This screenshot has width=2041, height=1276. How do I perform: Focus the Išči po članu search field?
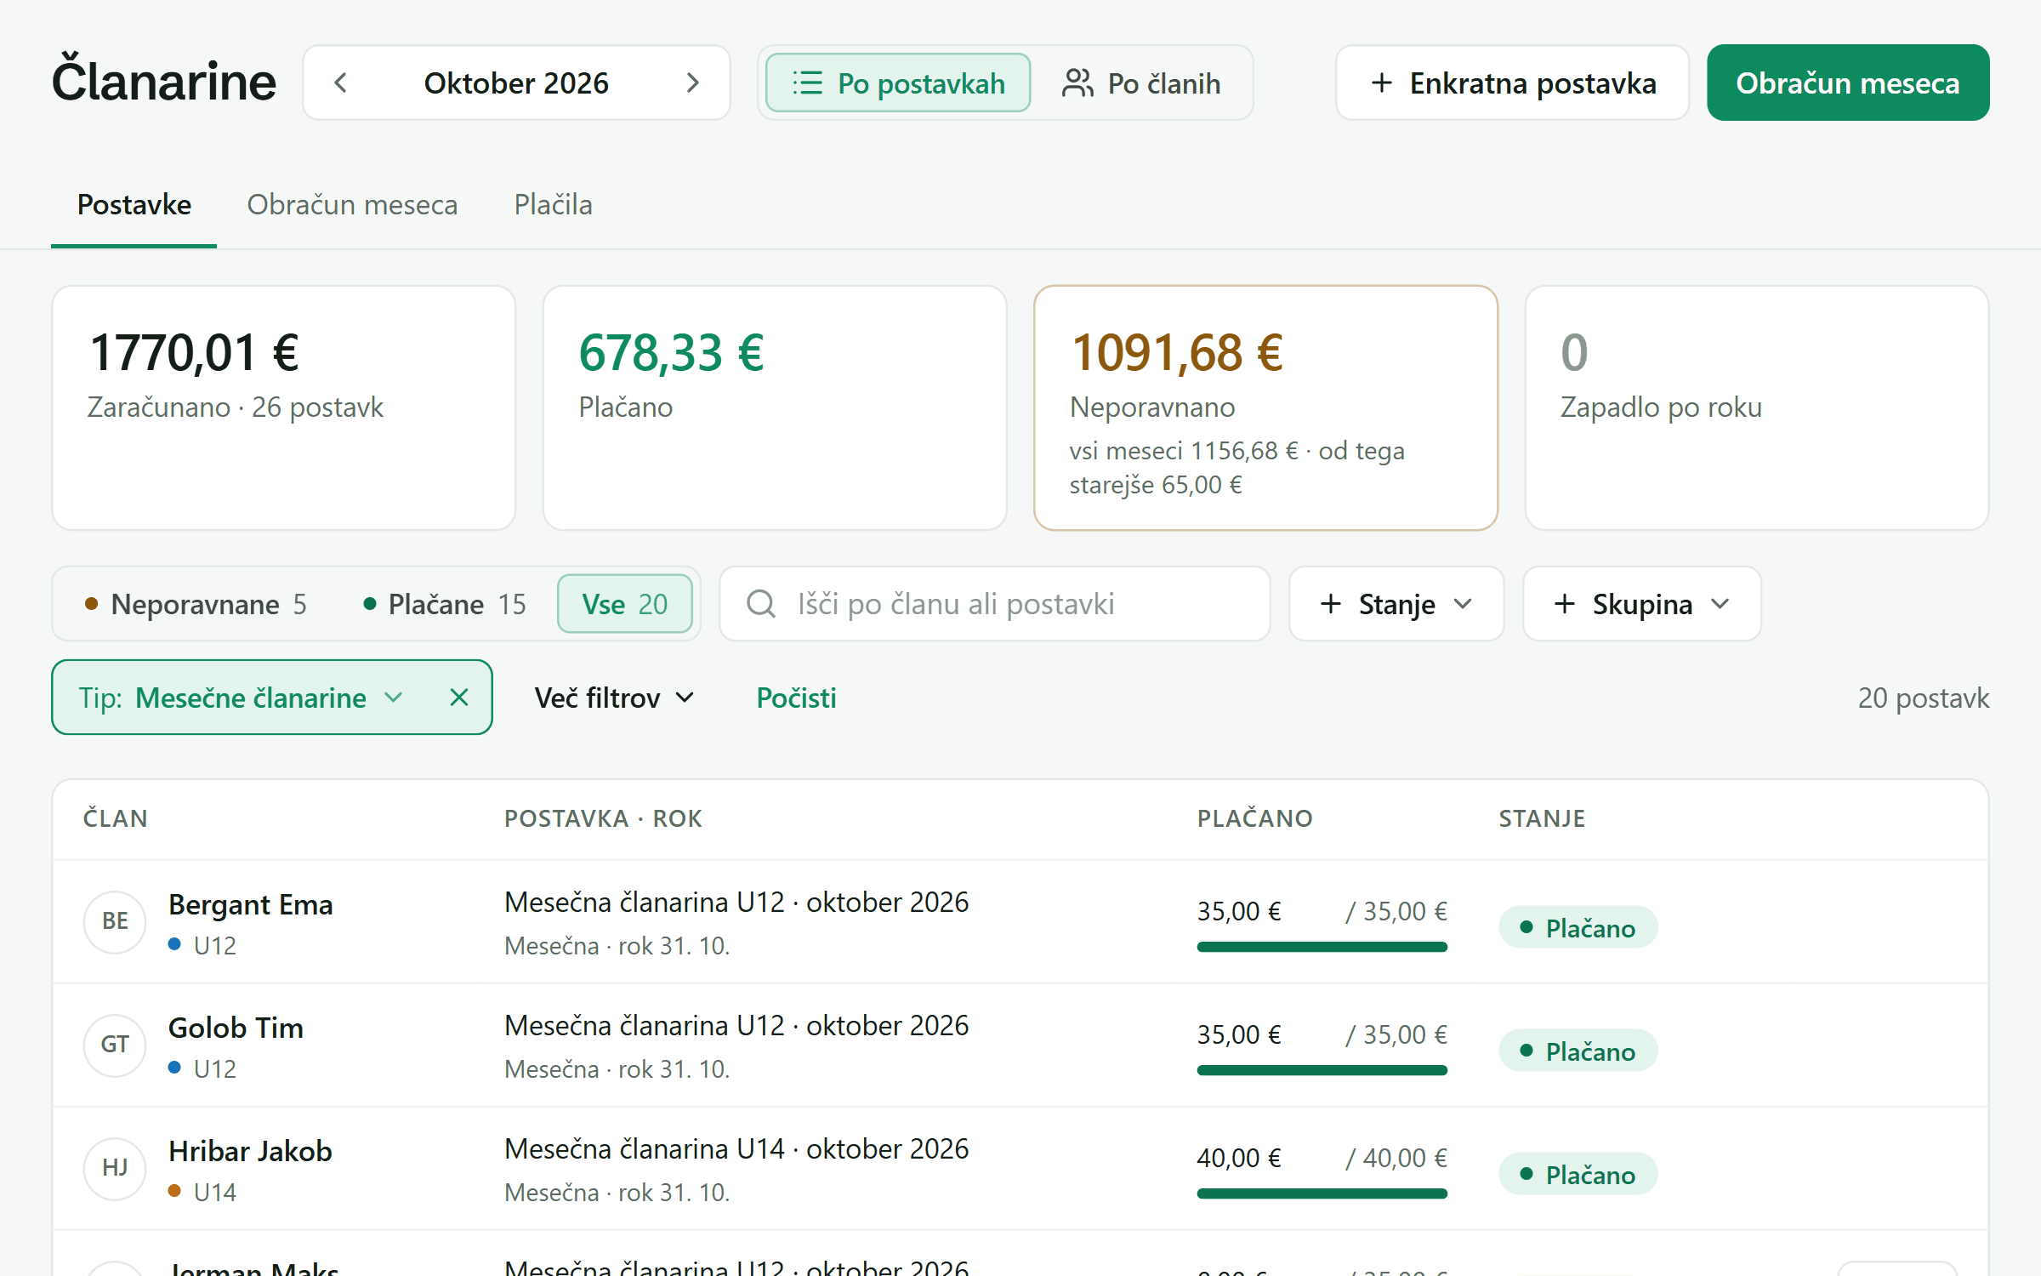(x=994, y=604)
